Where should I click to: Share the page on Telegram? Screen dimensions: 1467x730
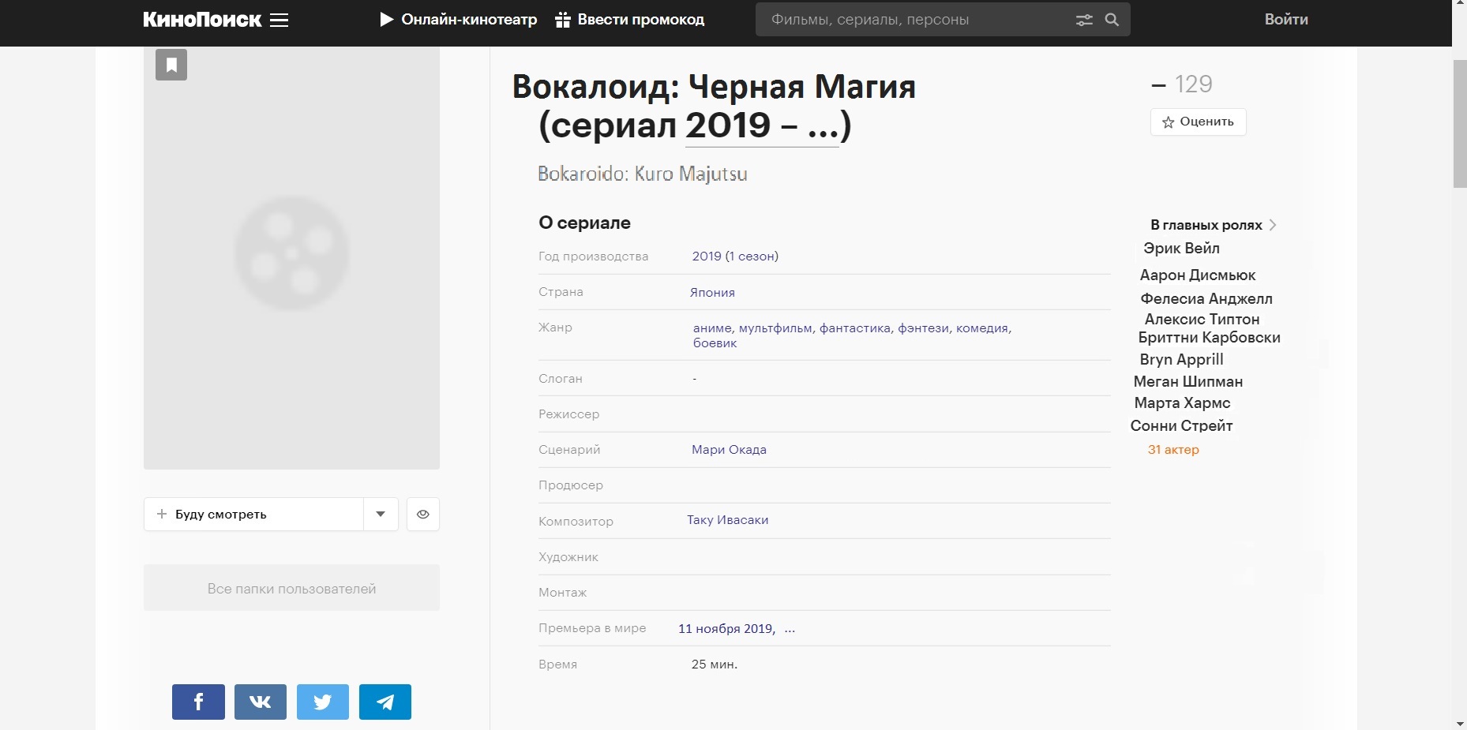pos(385,702)
